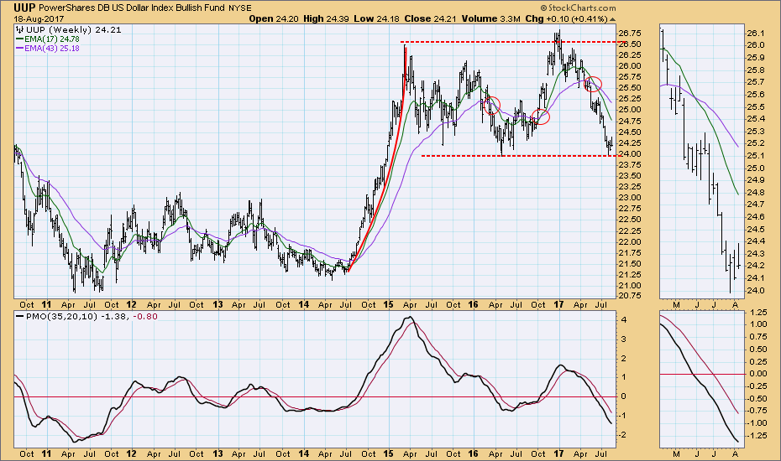The height and width of the screenshot is (461, 781).
Task: Click the black PMO legend line marker
Action: pyautogui.click(x=20, y=316)
